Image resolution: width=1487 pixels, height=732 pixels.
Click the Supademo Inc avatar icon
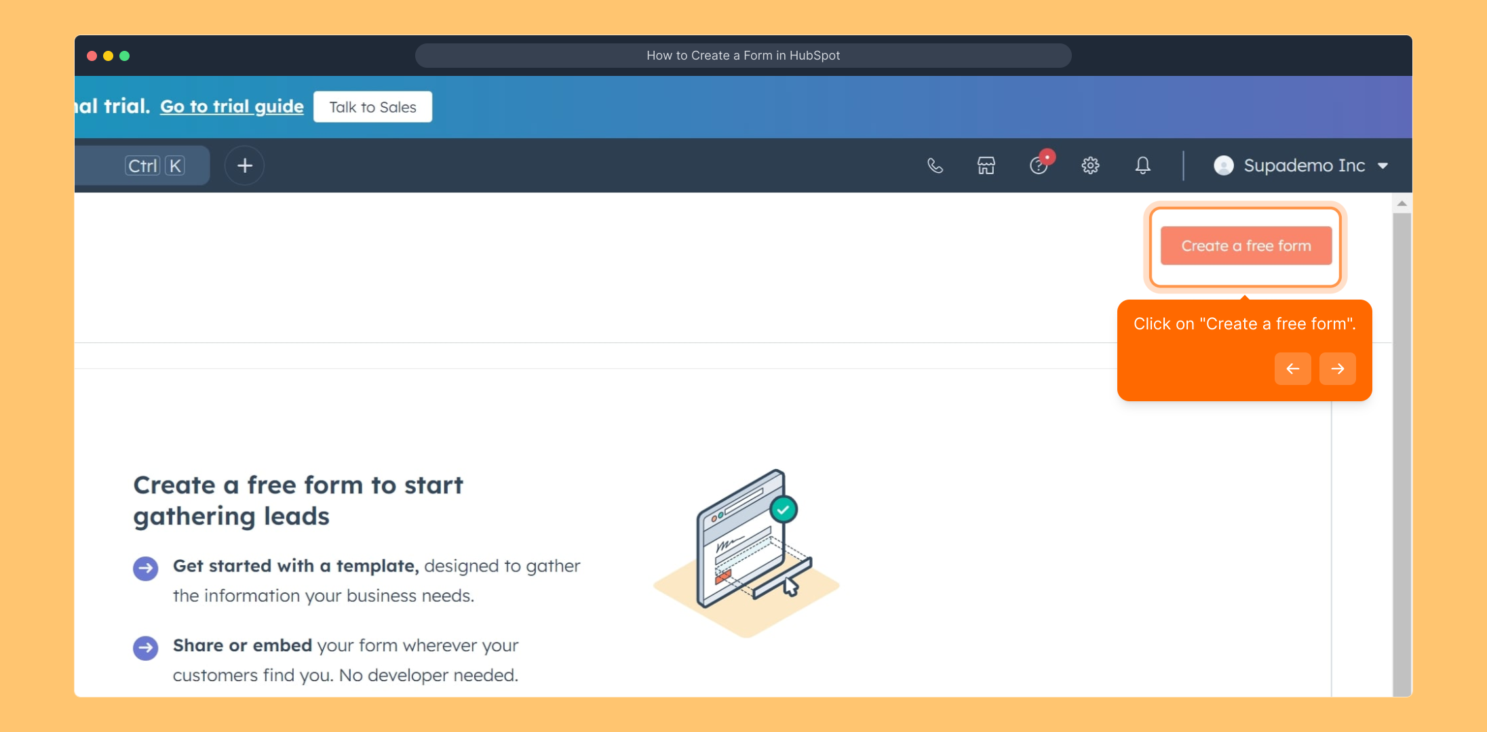(1223, 165)
